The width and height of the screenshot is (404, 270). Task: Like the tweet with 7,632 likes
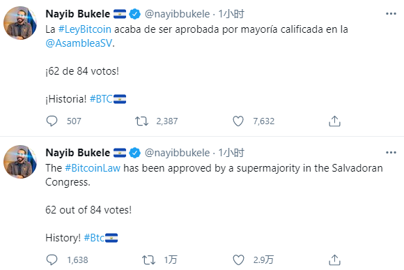point(238,121)
